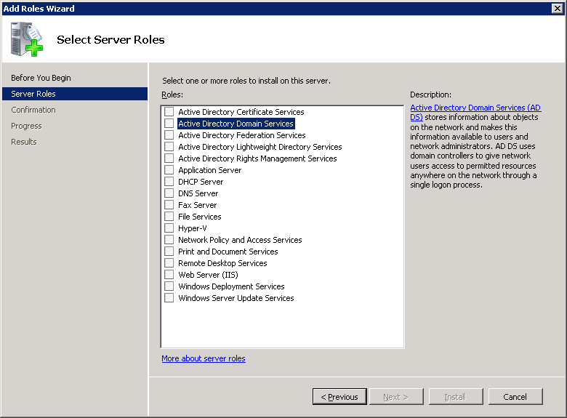
Task: Select Print and Document Services label
Action: coord(228,252)
